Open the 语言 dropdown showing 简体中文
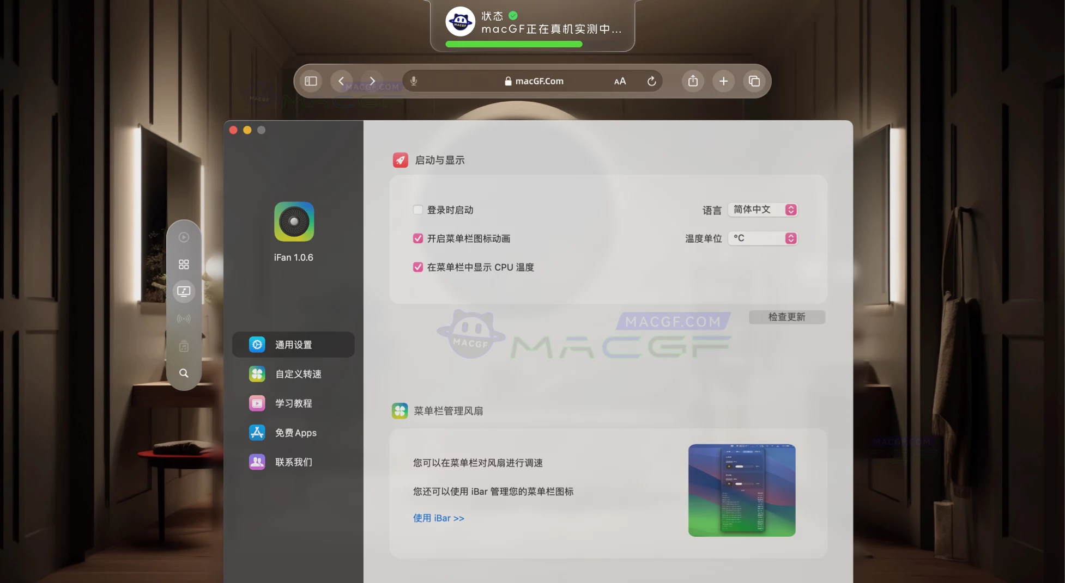The height and width of the screenshot is (583, 1065). pyautogui.click(x=763, y=210)
